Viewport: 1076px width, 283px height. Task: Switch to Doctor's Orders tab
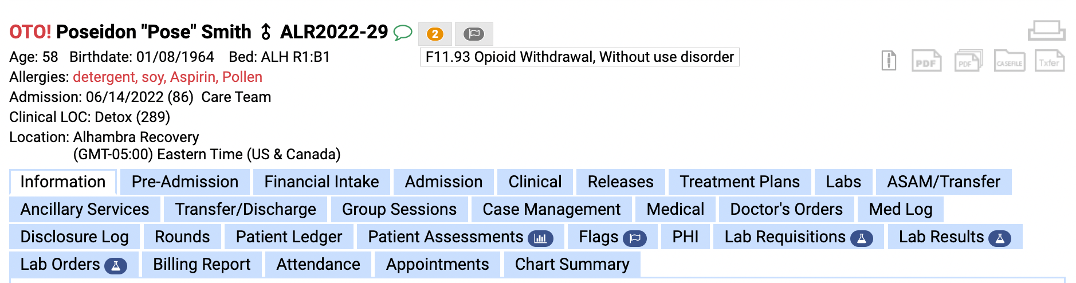coord(786,209)
